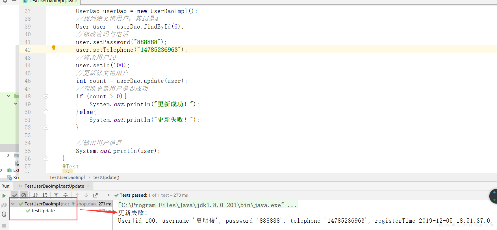Select testUpdate test in results tree
Image resolution: width=497 pixels, height=230 pixels.
point(43,211)
